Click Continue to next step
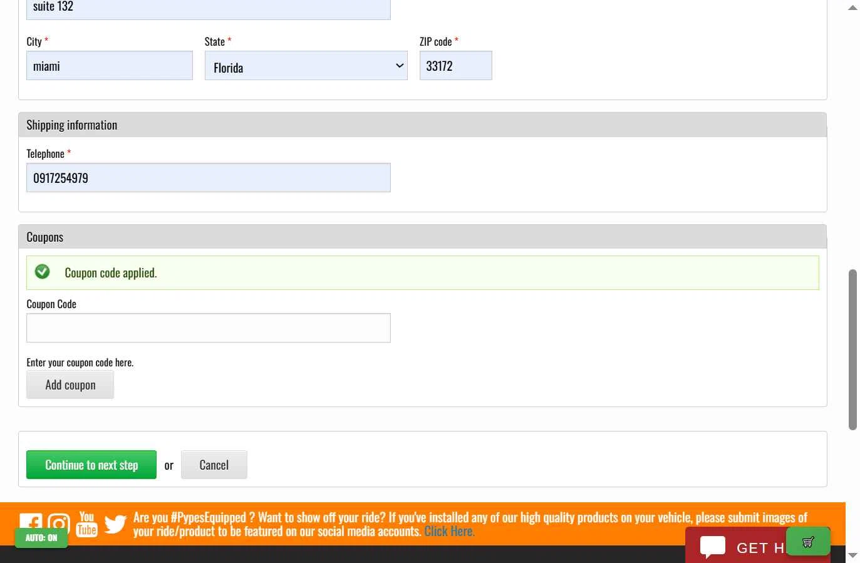This screenshot has width=860, height=563. pos(91,465)
